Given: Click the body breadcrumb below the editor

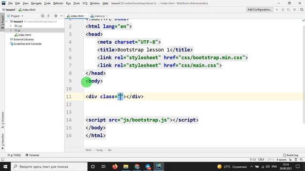Looking at the screenshot, I should click(x=100, y=150).
